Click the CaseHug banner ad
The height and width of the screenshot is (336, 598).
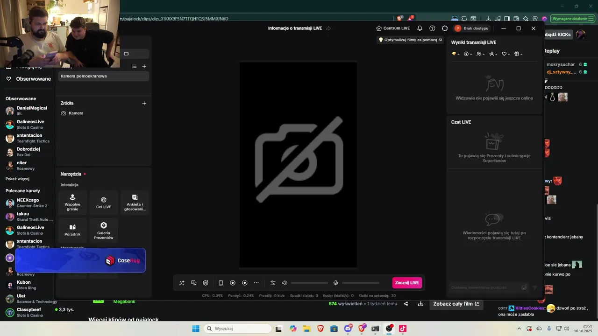[80, 260]
